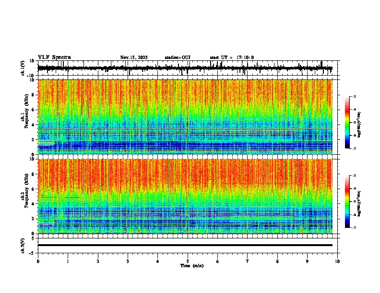Click the time axis tick label "7"

(248, 261)
